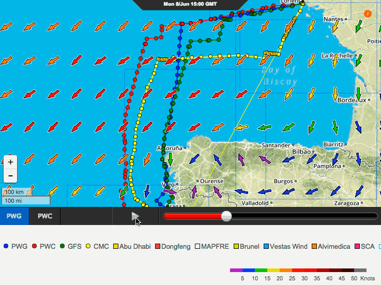Click the 100 mi scale bar

point(26,200)
